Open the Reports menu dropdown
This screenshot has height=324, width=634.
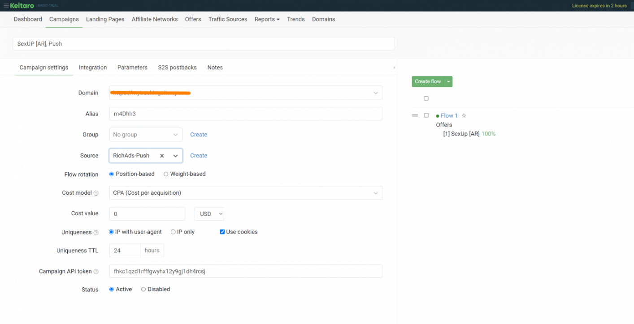pyautogui.click(x=267, y=19)
